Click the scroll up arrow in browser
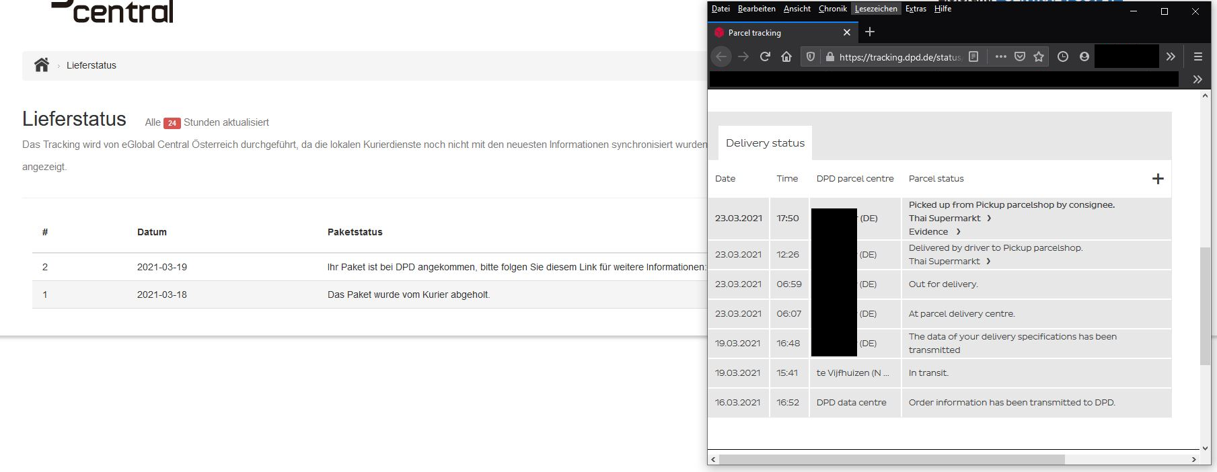 point(1205,96)
